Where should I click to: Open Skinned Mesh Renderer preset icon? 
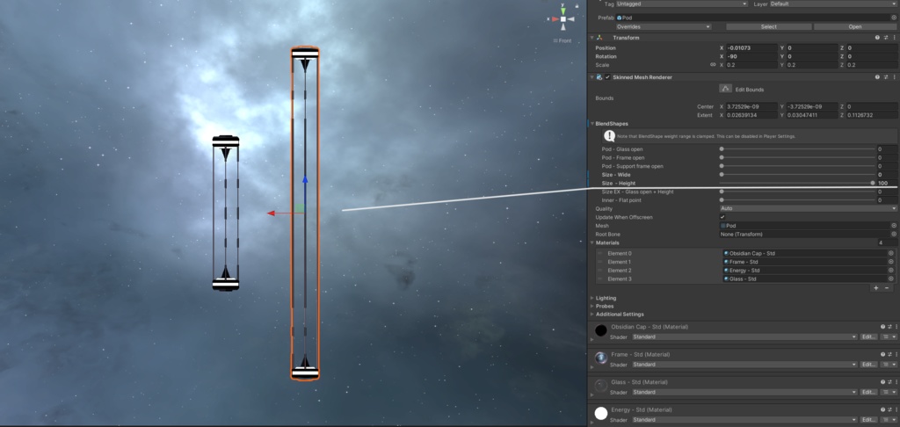[x=886, y=77]
